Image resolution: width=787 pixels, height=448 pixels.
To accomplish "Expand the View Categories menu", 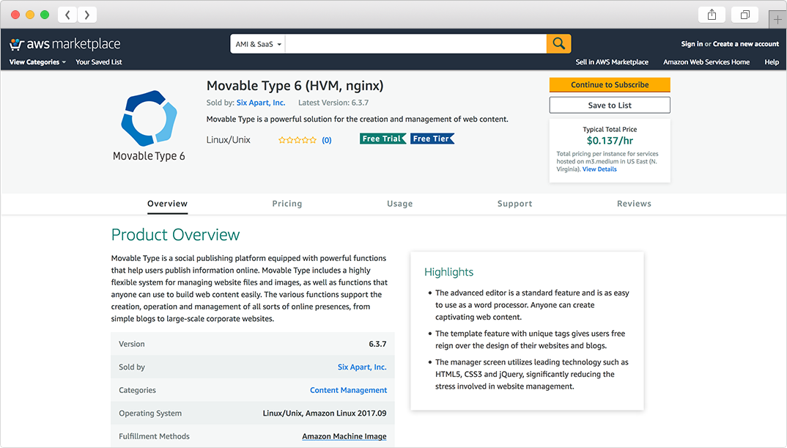I will tap(37, 62).
